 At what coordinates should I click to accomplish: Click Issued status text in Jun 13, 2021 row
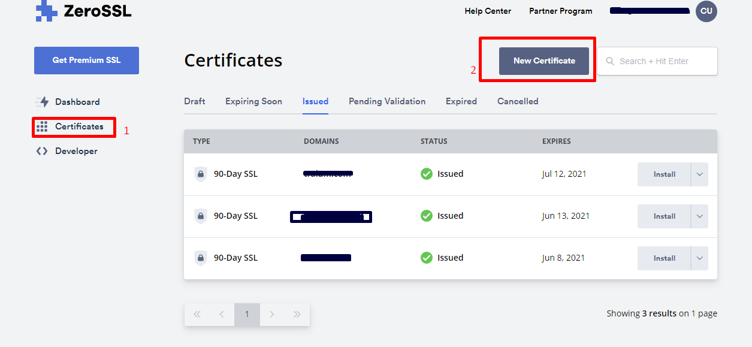tap(450, 216)
